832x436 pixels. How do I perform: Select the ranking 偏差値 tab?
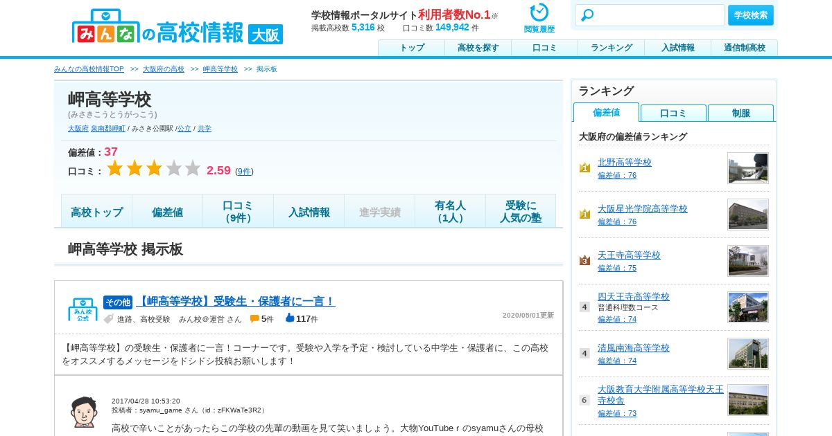(606, 112)
